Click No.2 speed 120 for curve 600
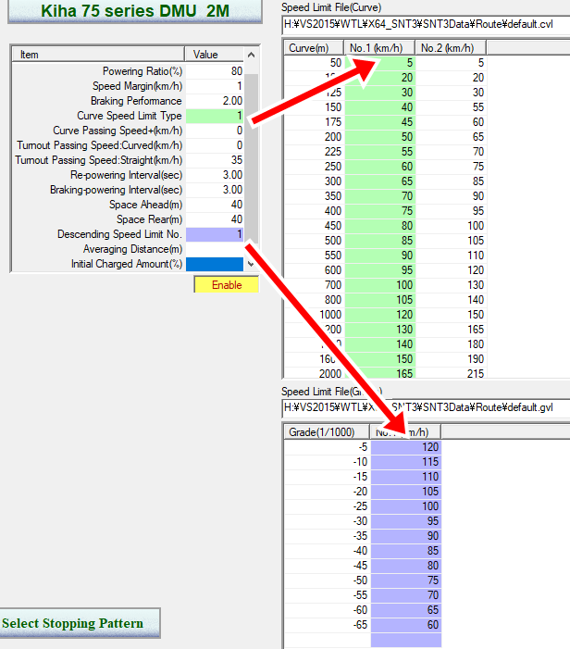570x649 pixels. (x=451, y=270)
